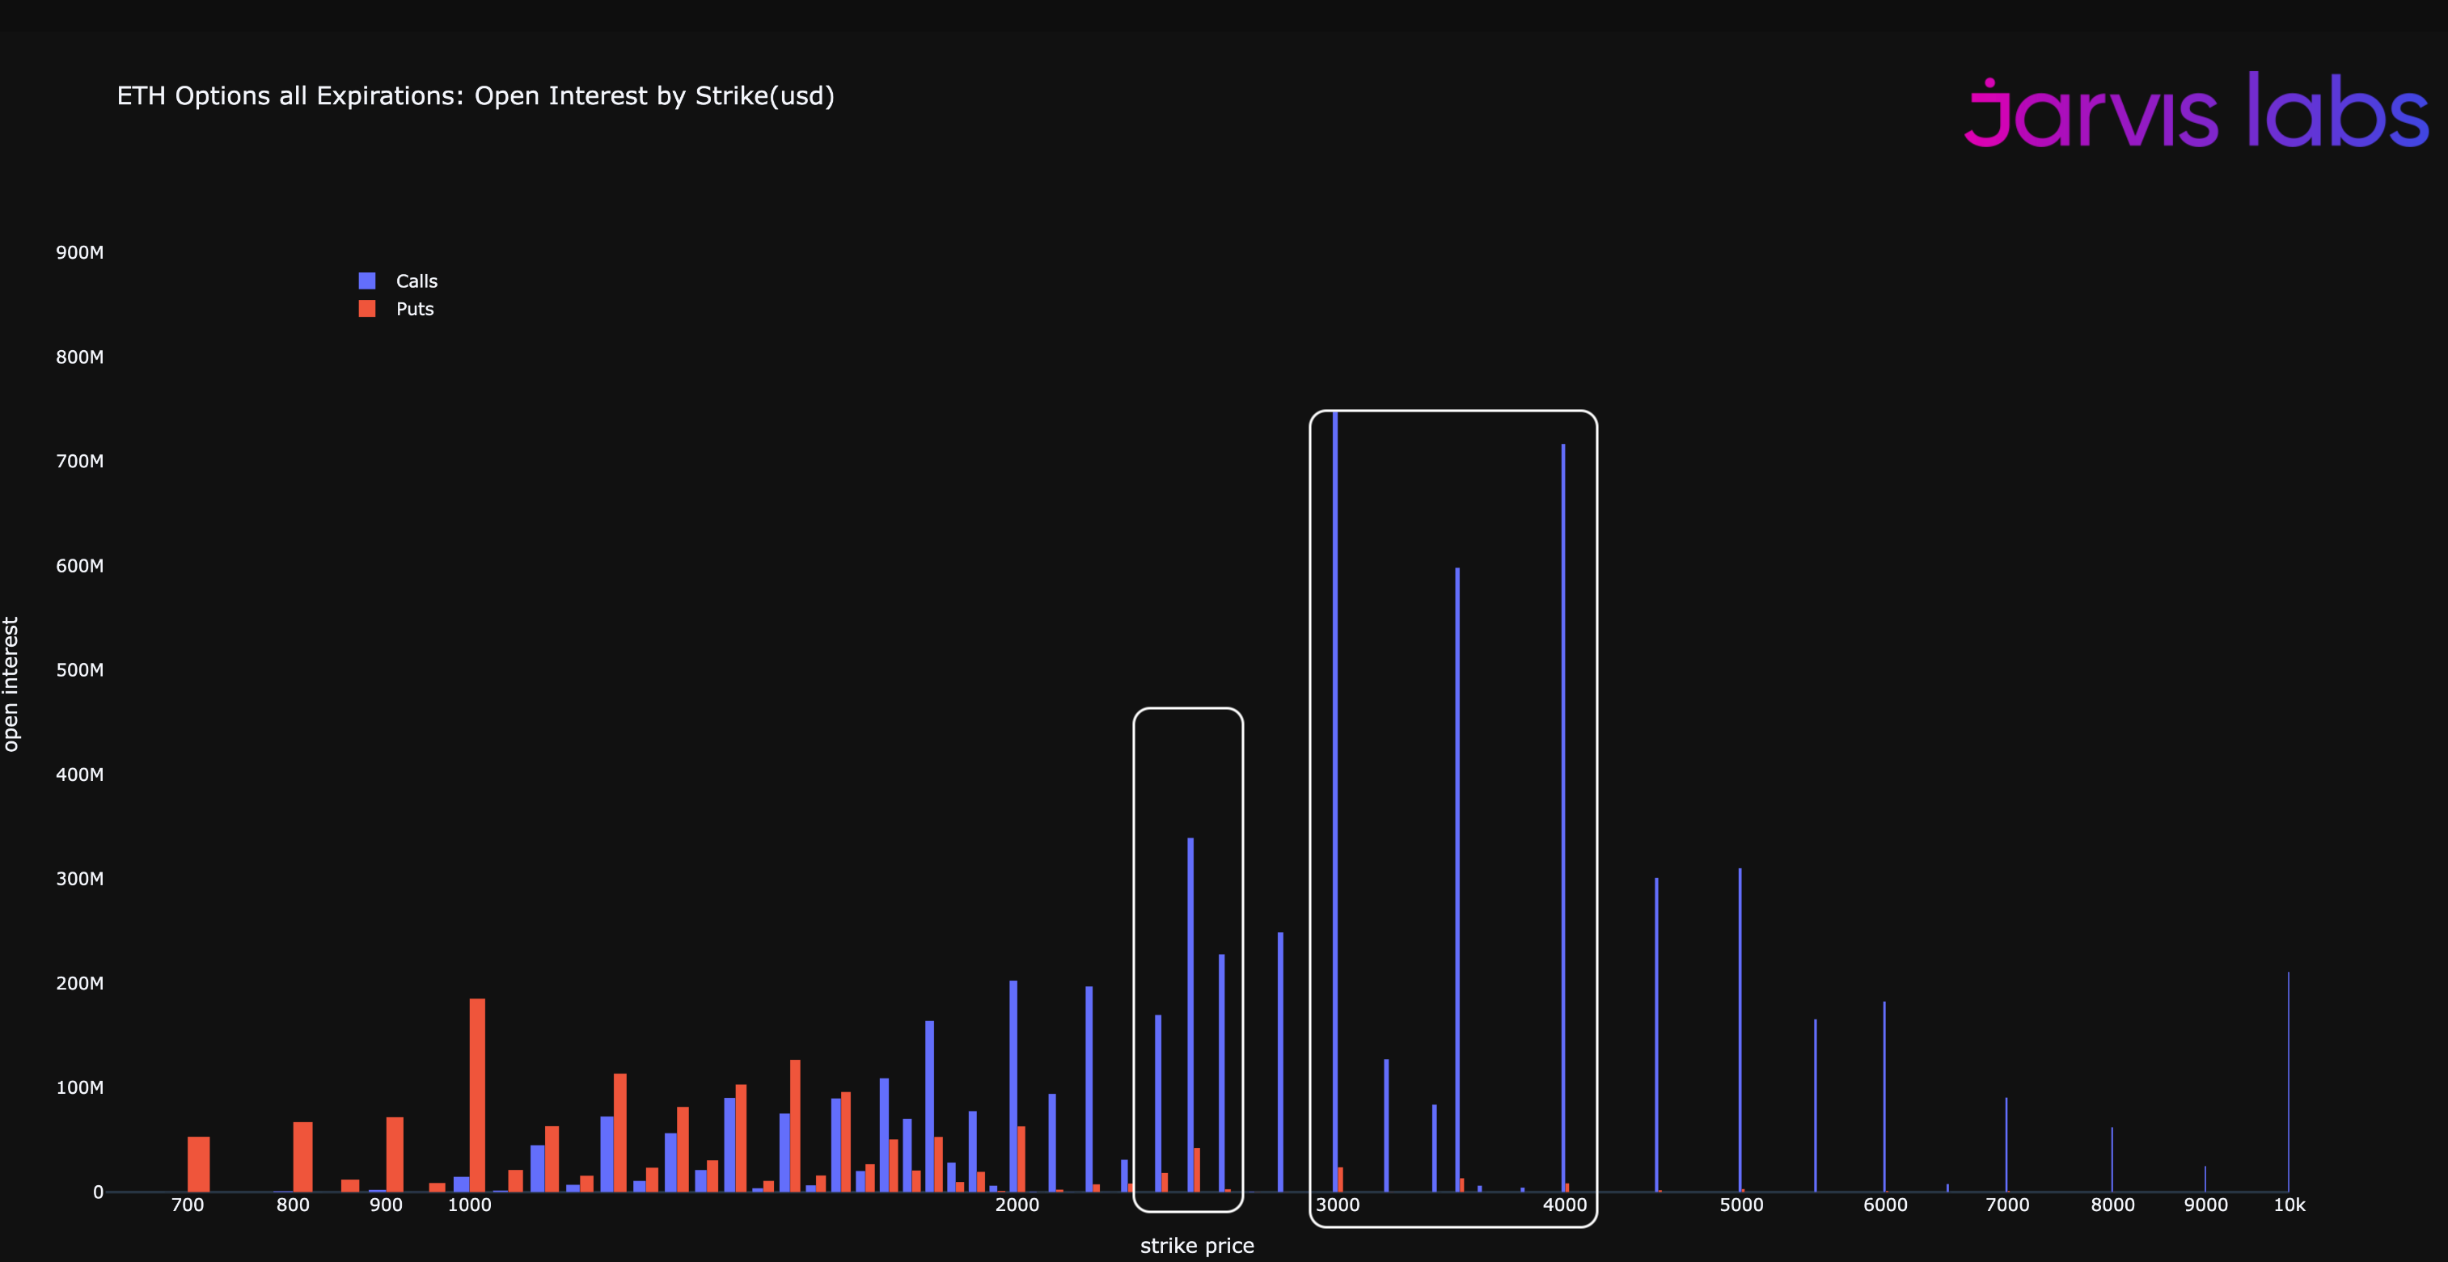Image resolution: width=2448 pixels, height=1262 pixels.
Task: Click the red Puts color swatch
Action: coord(367,309)
